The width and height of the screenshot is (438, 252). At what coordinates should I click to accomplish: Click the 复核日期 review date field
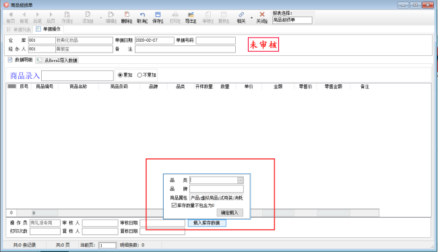pyautogui.click(x=162, y=231)
